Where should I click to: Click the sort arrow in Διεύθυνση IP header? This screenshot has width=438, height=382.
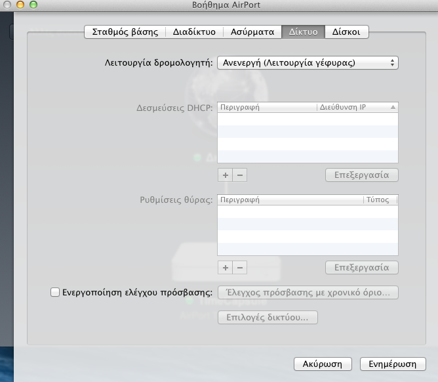click(x=393, y=107)
